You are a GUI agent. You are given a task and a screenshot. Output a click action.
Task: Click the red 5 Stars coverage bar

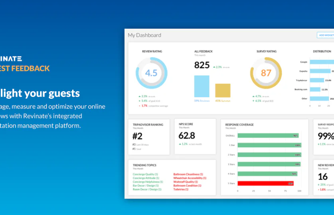click(266, 183)
